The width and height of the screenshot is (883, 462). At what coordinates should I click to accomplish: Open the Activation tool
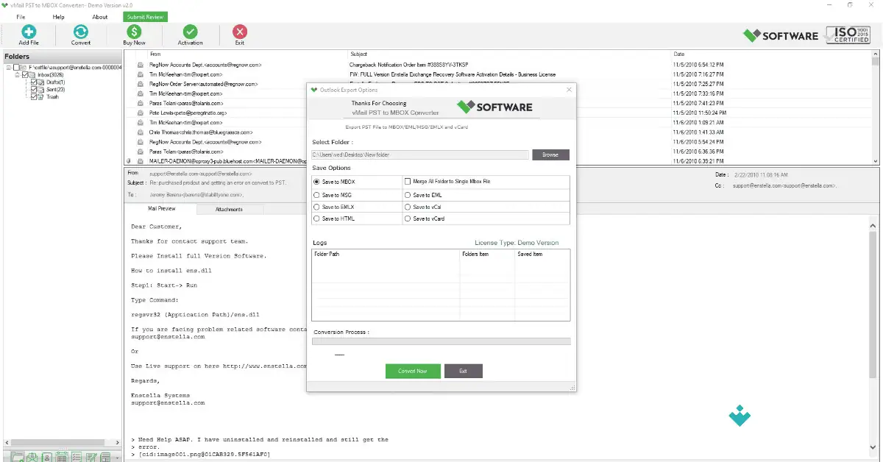click(189, 35)
